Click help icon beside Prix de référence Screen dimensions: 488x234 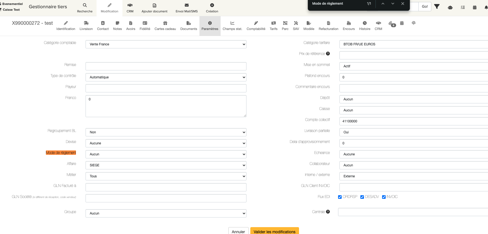tap(328, 54)
